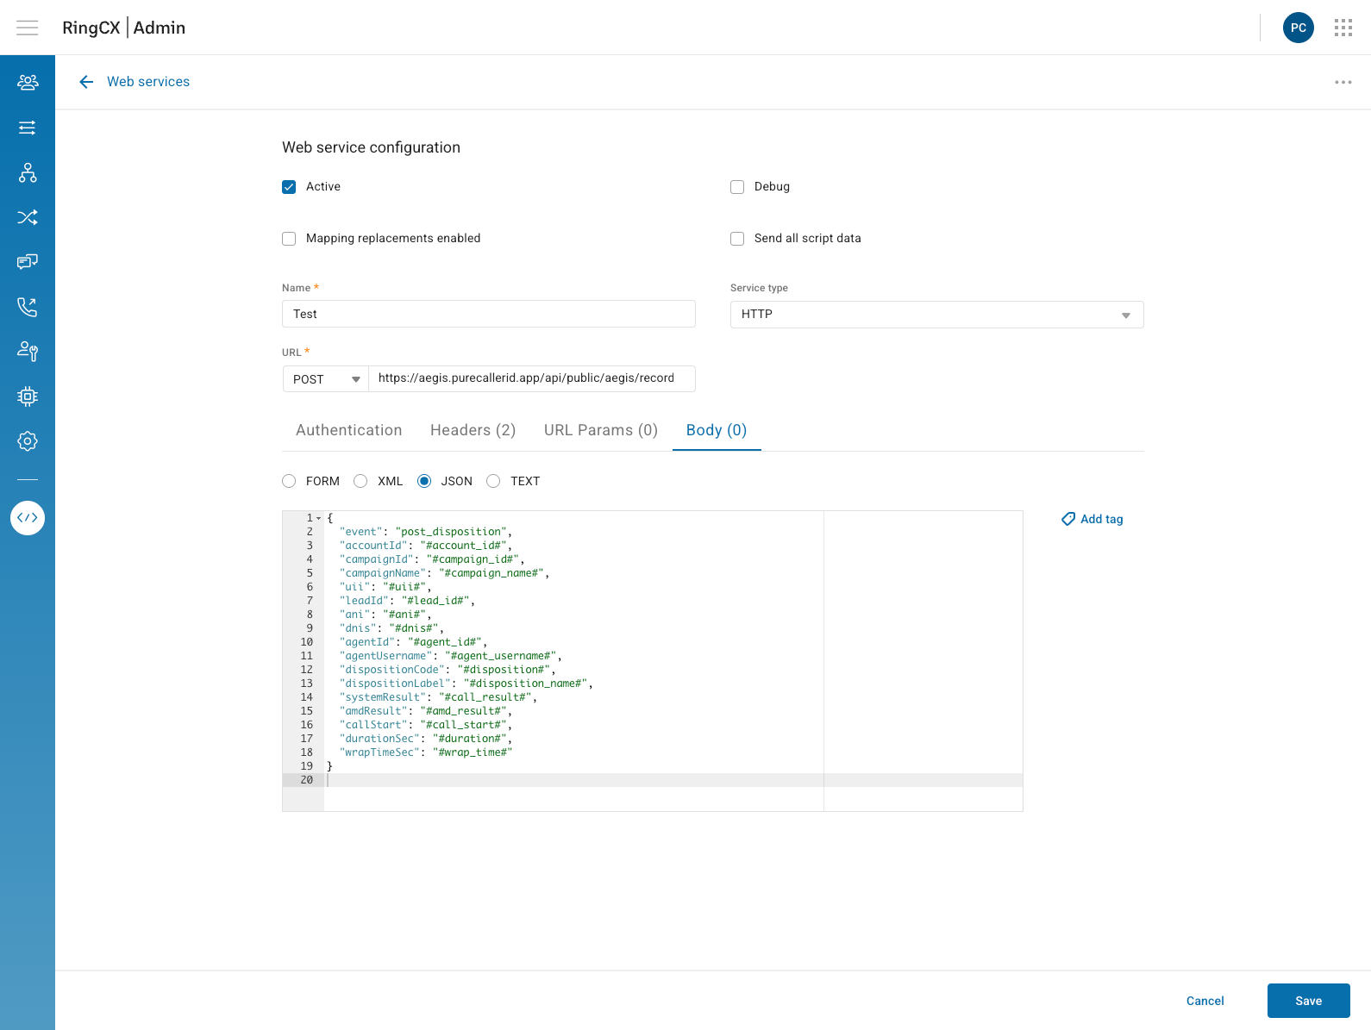This screenshot has width=1371, height=1030.
Task: Select the developer code sidebar icon
Action: pos(28,518)
